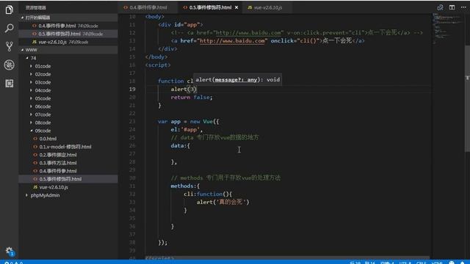
Task: Click the <script> tag on line 16
Action: pos(158,65)
